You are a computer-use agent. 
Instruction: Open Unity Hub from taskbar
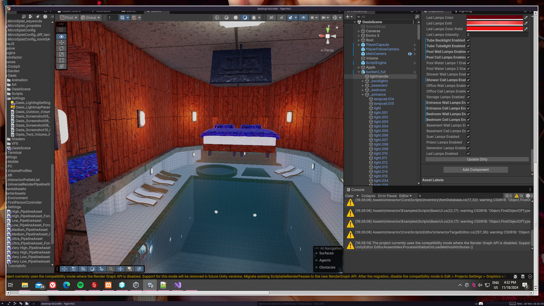(136, 285)
